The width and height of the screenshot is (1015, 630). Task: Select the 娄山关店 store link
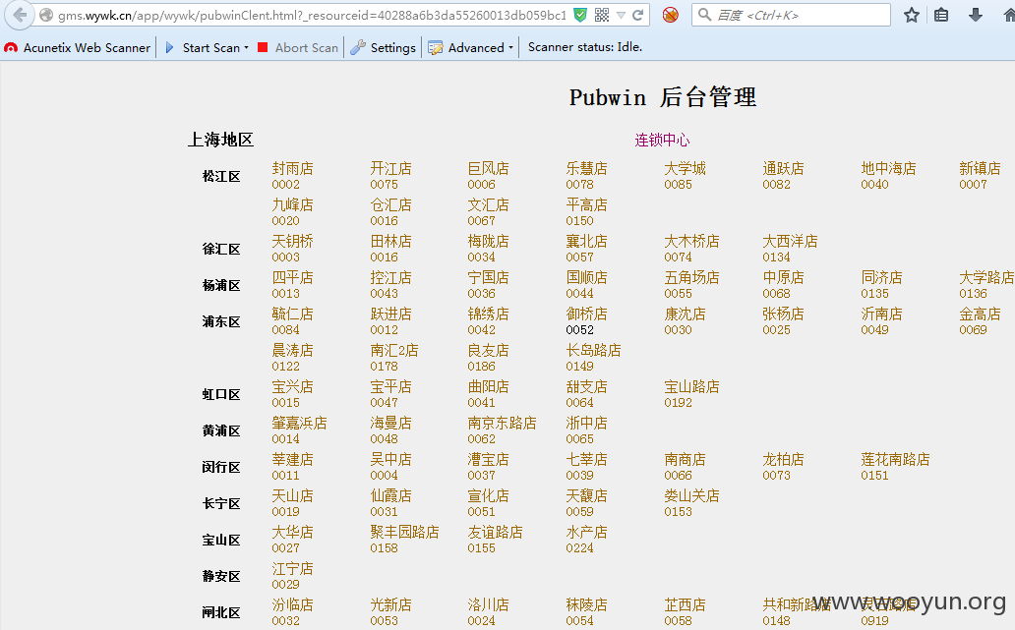[692, 494]
